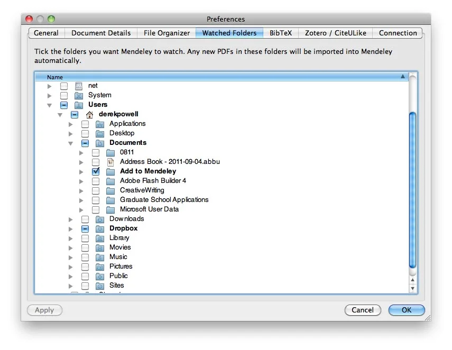
Task: Tick the Downloads folder checkbox
Action: click(85, 219)
